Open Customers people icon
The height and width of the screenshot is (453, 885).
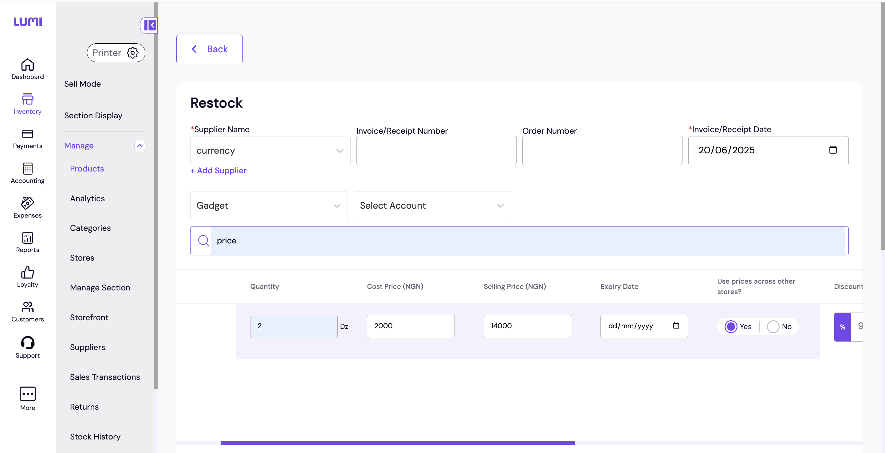click(x=27, y=307)
